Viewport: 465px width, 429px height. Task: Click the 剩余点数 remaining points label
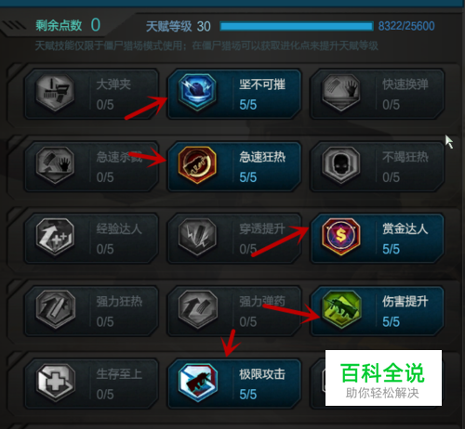coord(59,25)
